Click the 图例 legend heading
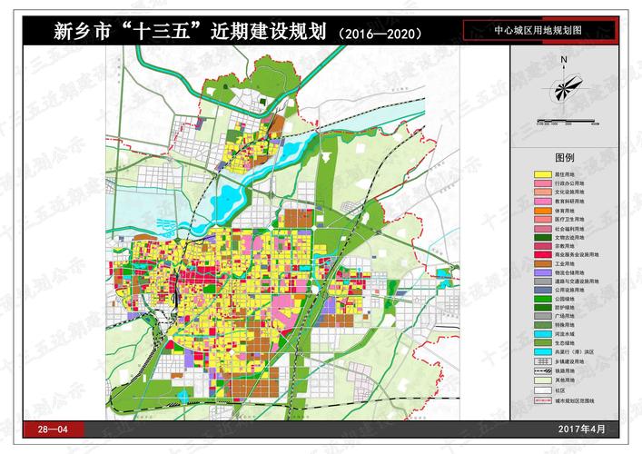This screenshot has height=454, width=642. click(x=564, y=157)
